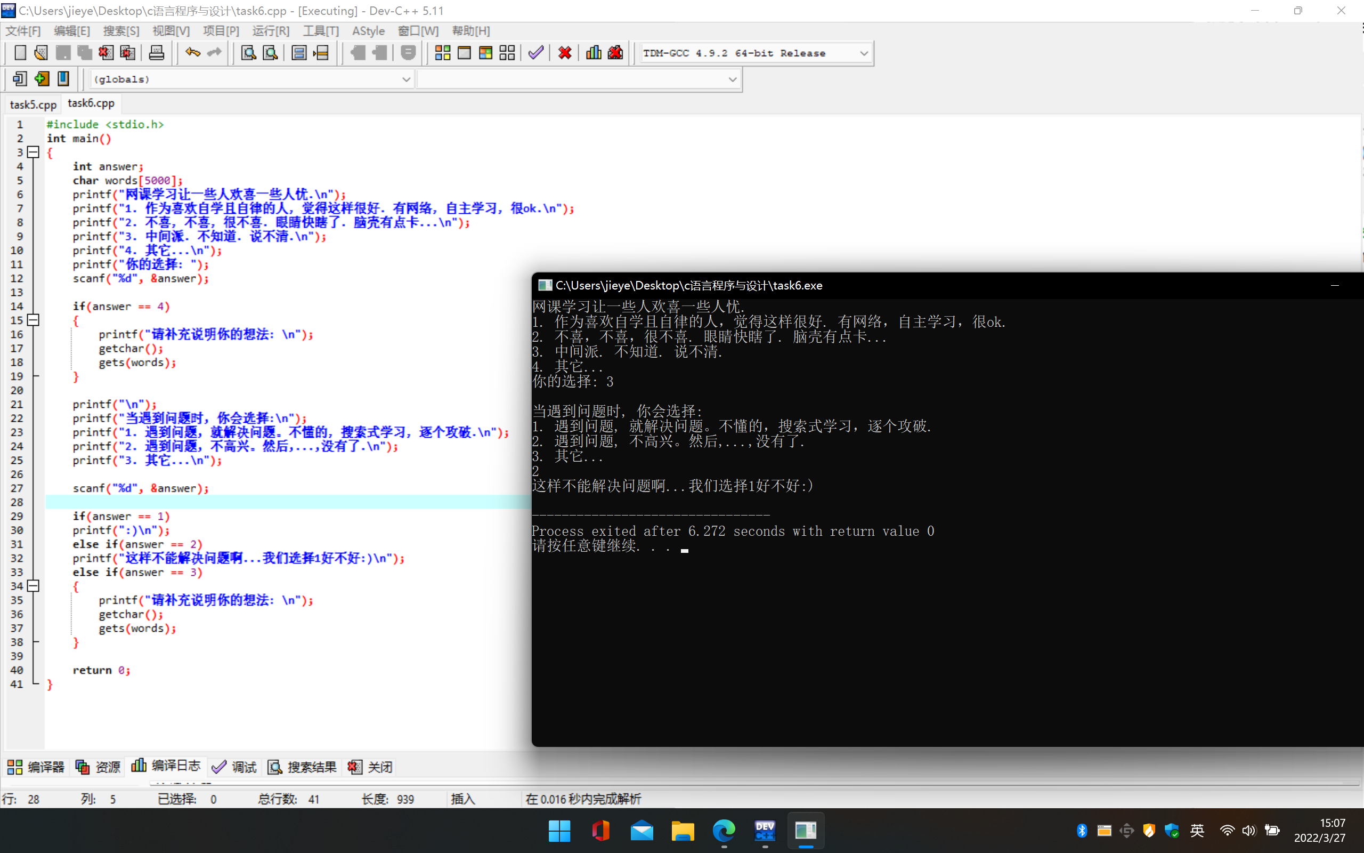The image size is (1364, 853).
Task: Collapse the fold box at line 15
Action: click(x=33, y=320)
